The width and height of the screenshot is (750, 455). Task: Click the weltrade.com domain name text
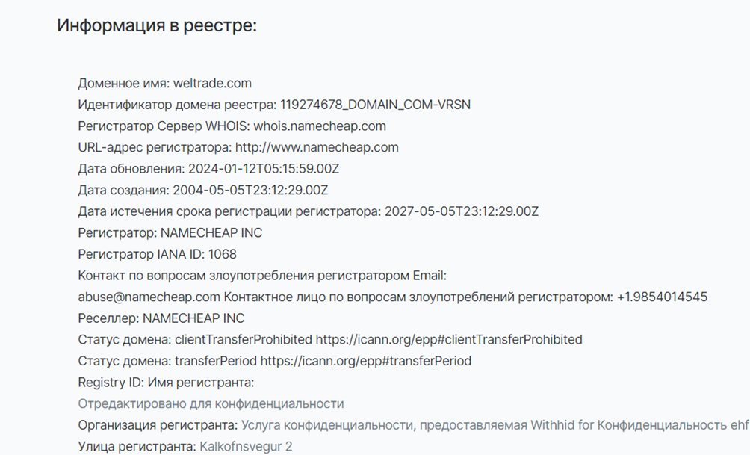[x=212, y=83]
